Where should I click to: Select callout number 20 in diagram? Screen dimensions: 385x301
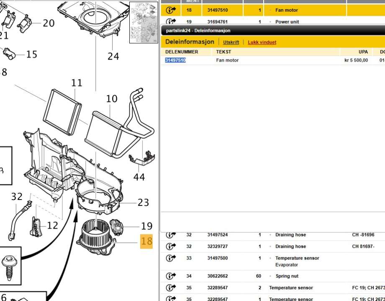point(49,23)
